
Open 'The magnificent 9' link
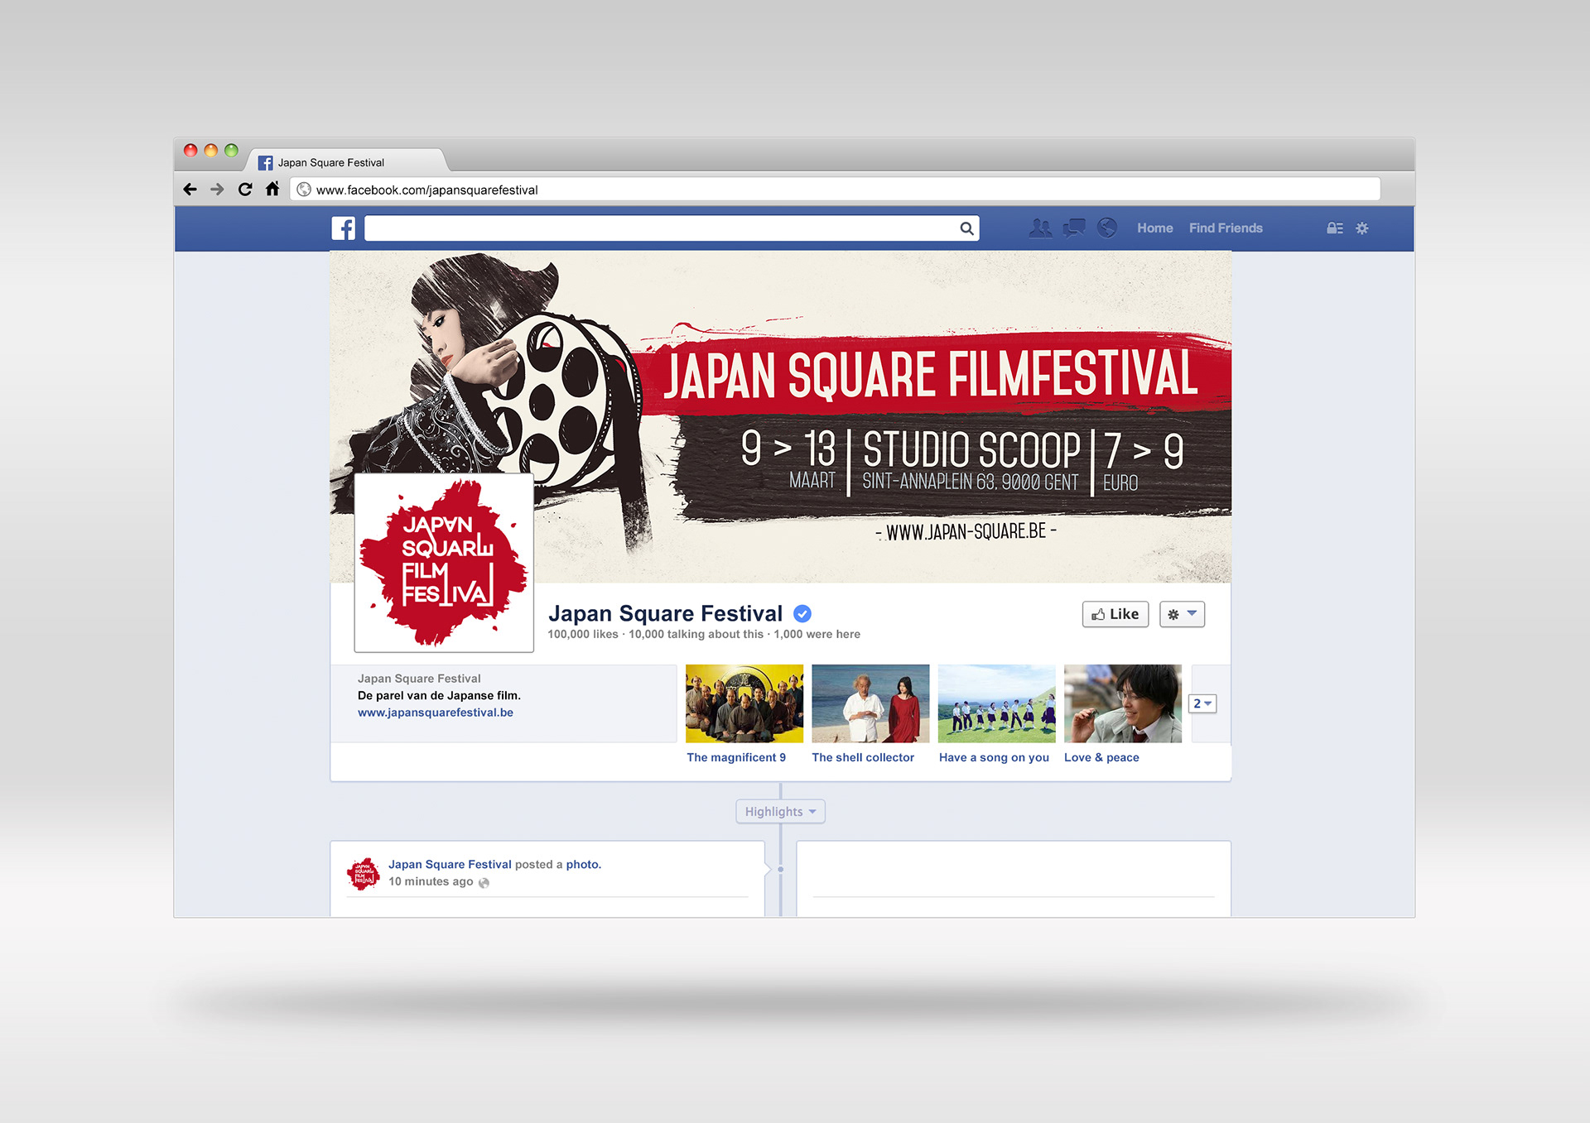click(736, 757)
